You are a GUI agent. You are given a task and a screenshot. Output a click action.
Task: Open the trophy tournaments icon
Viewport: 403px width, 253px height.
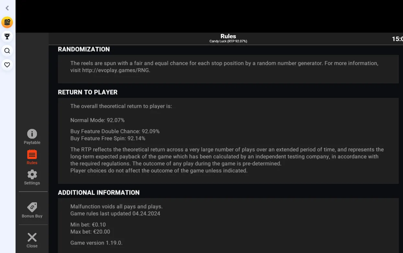coord(7,36)
